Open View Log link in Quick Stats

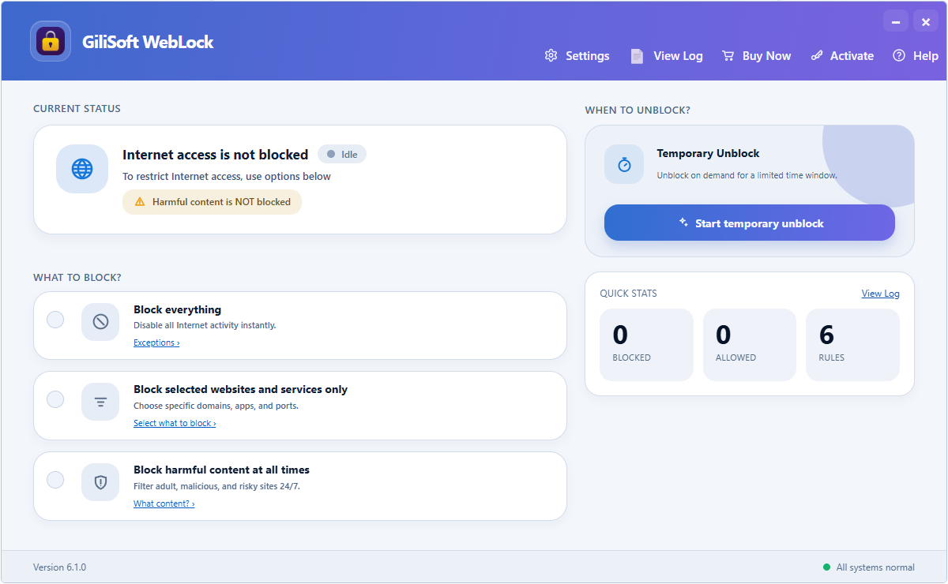(x=880, y=294)
